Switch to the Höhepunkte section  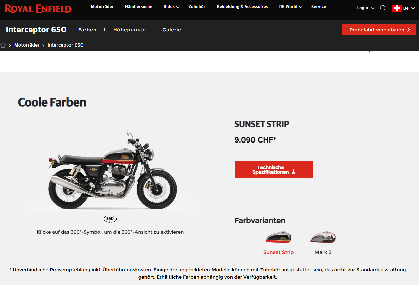(129, 30)
